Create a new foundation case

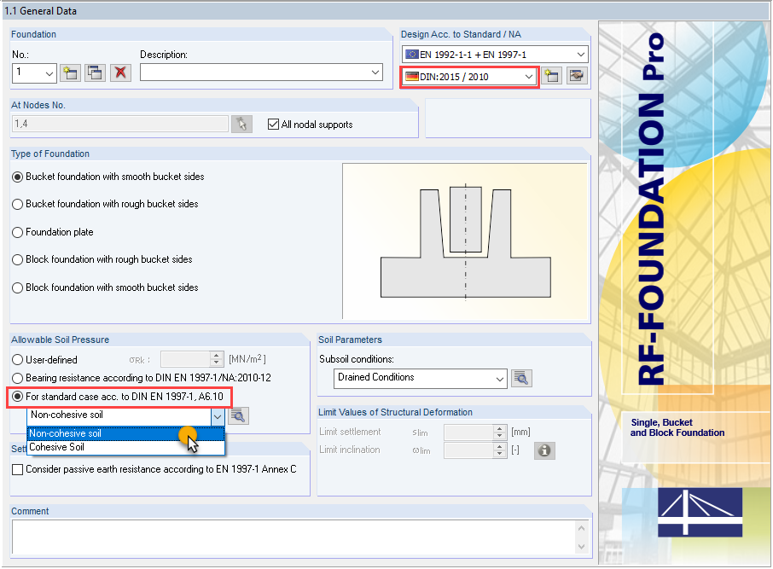[x=70, y=73]
